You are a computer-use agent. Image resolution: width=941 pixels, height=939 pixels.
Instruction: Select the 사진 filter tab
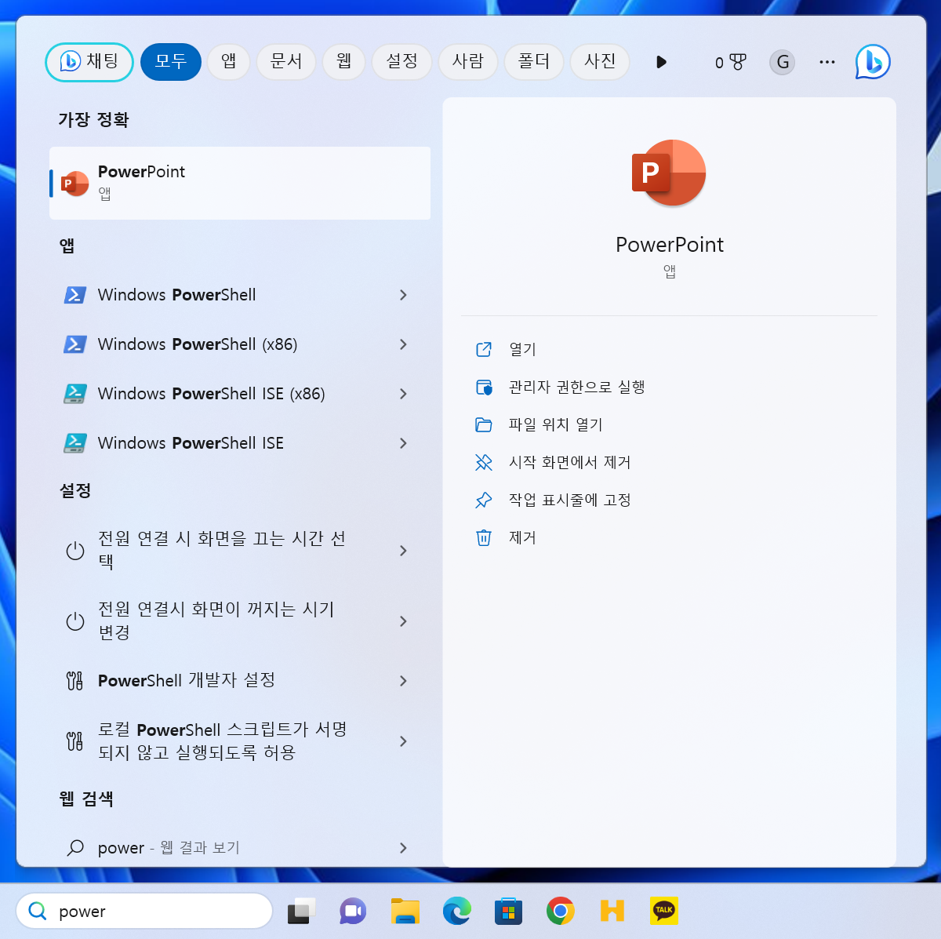coord(600,62)
